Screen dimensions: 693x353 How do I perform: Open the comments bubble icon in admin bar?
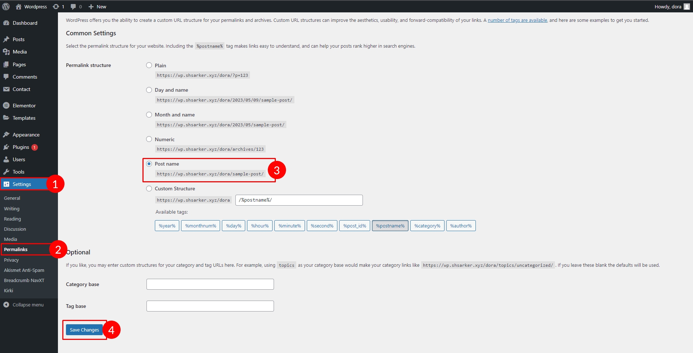pos(73,7)
